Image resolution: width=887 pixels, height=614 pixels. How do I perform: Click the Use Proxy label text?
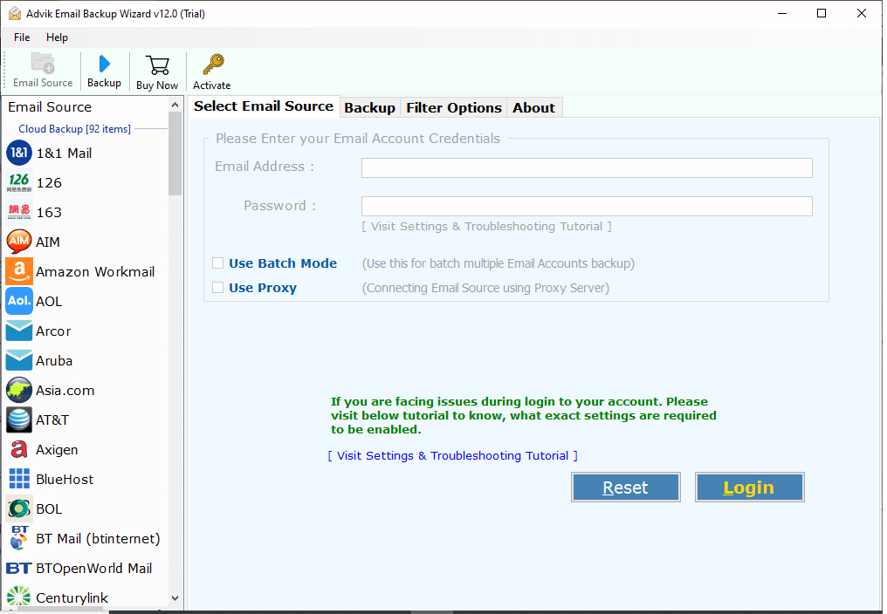pyautogui.click(x=263, y=288)
